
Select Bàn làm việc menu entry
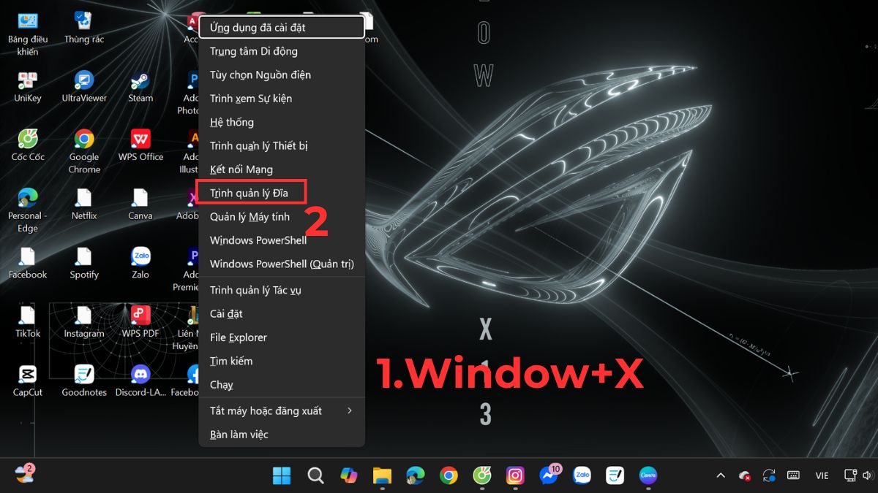click(x=282, y=435)
